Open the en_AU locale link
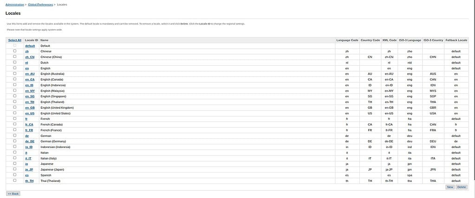Image resolution: width=475 pixels, height=198 pixels. tap(30, 74)
